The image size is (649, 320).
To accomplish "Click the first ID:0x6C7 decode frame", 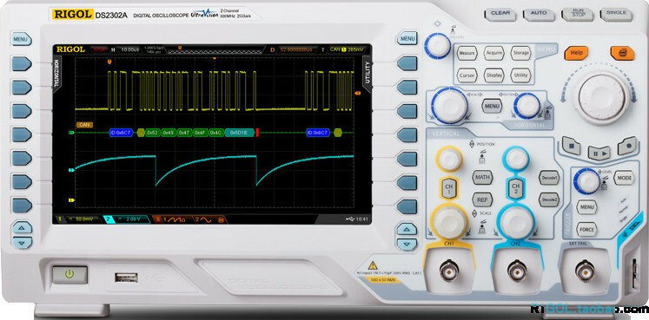I will [x=121, y=133].
